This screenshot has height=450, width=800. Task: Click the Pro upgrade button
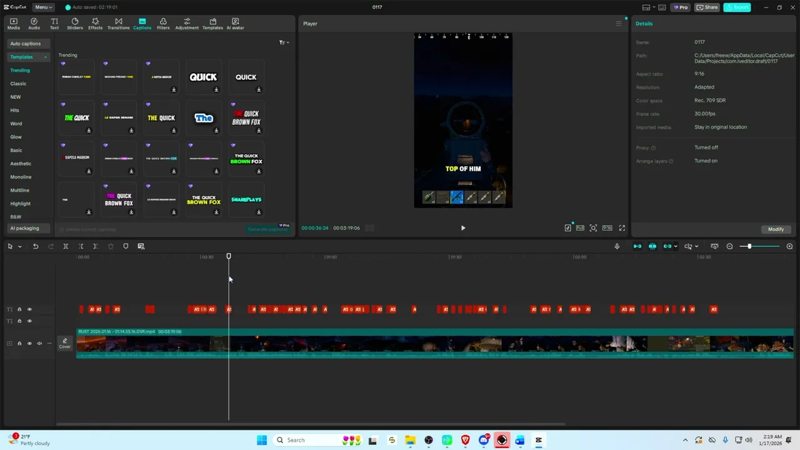click(680, 7)
